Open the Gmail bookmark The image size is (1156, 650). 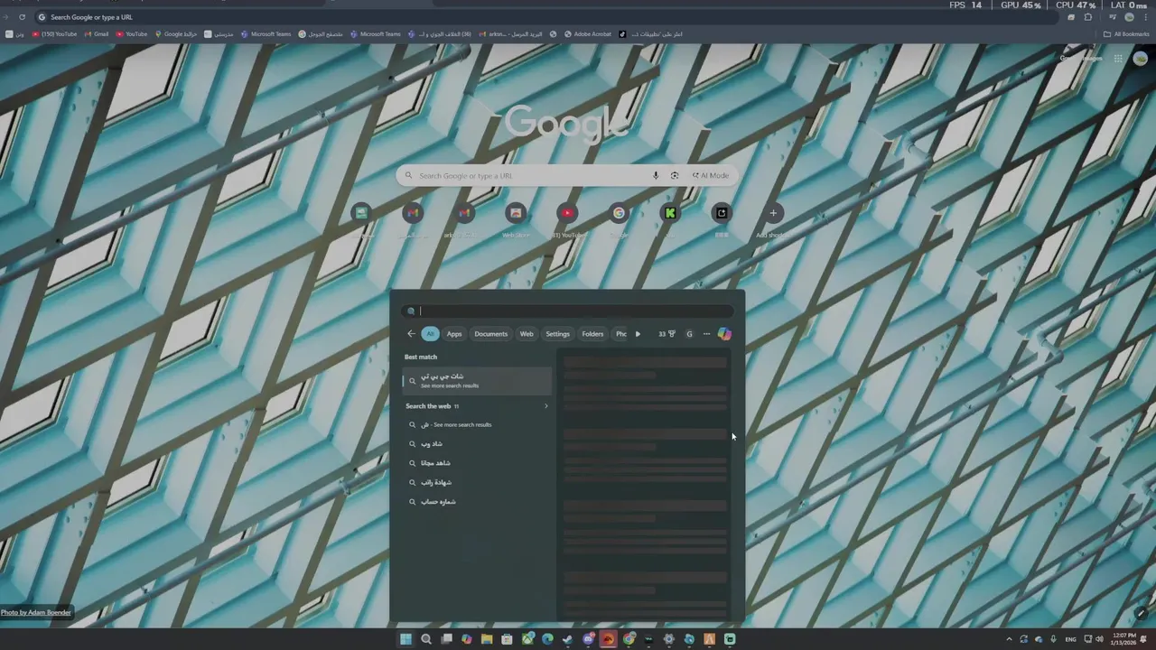click(97, 34)
